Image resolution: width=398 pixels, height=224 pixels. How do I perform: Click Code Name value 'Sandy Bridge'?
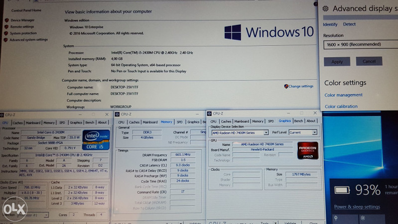coord(36,138)
